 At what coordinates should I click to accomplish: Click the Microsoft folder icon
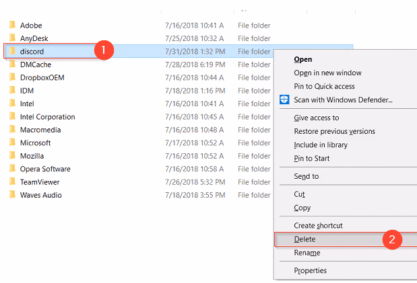[12, 143]
